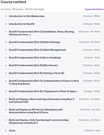
Task: Expand chevron for Randoms API Service section
Action: coord(6,110)
